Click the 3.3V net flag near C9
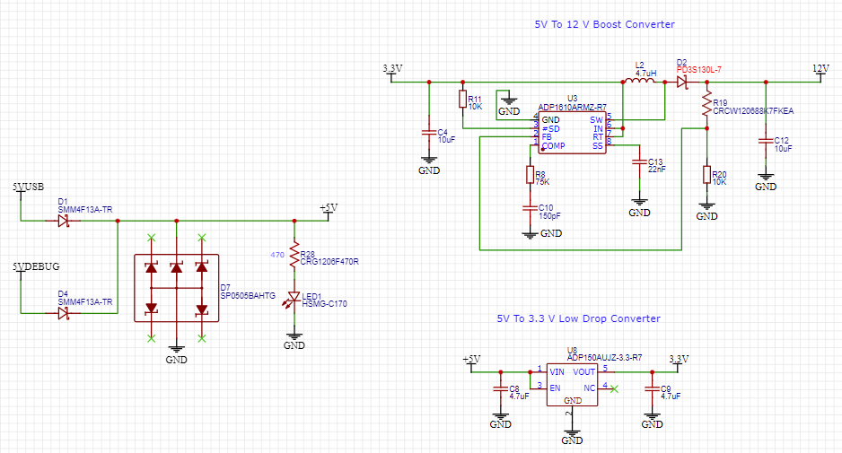842x453 pixels. pyautogui.click(x=679, y=362)
